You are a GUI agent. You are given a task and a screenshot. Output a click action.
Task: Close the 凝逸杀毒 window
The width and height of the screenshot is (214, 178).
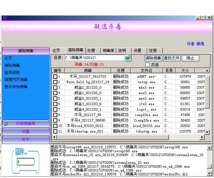209,18
